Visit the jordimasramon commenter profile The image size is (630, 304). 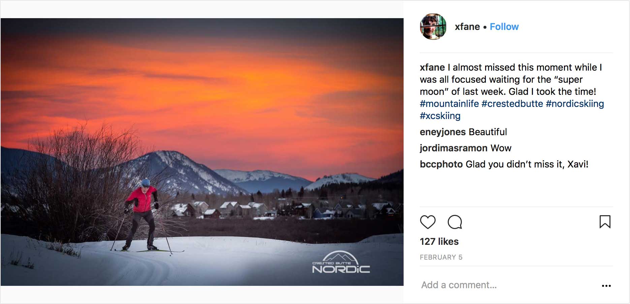coord(453,148)
